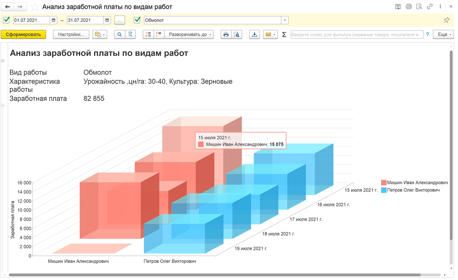Toggle the date period checkbox
Screen dimensions: 458x280
6,20
